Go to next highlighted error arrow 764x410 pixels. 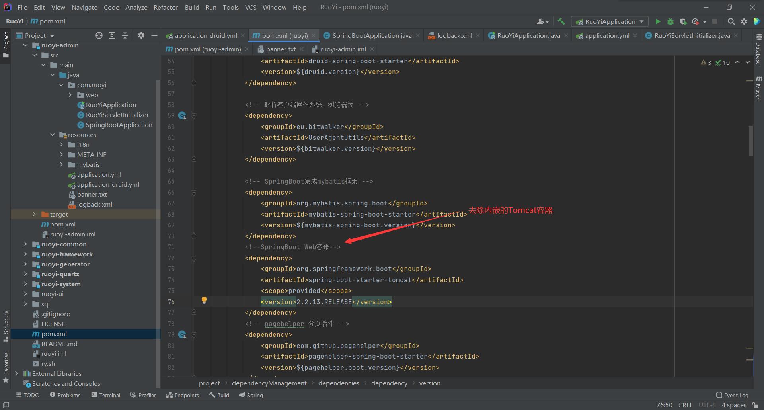pyautogui.click(x=748, y=62)
